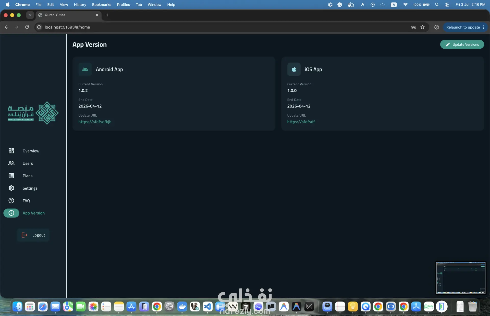Open the iOS update URL https://sfdfsdf

tap(301, 122)
